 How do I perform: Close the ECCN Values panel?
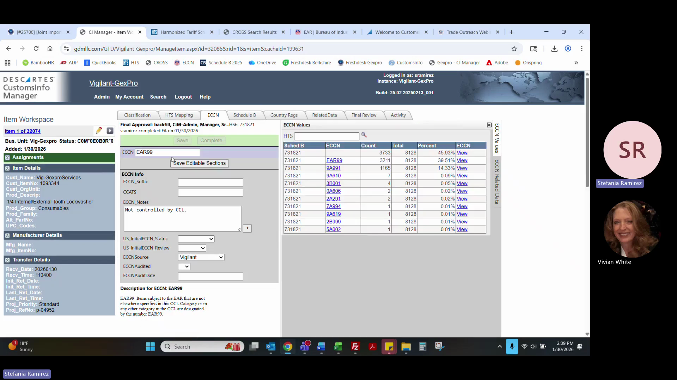489,125
